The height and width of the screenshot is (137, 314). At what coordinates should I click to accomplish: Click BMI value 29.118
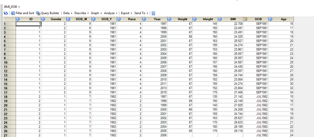click(x=231, y=131)
